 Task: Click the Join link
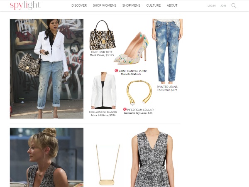pyautogui.click(x=223, y=6)
